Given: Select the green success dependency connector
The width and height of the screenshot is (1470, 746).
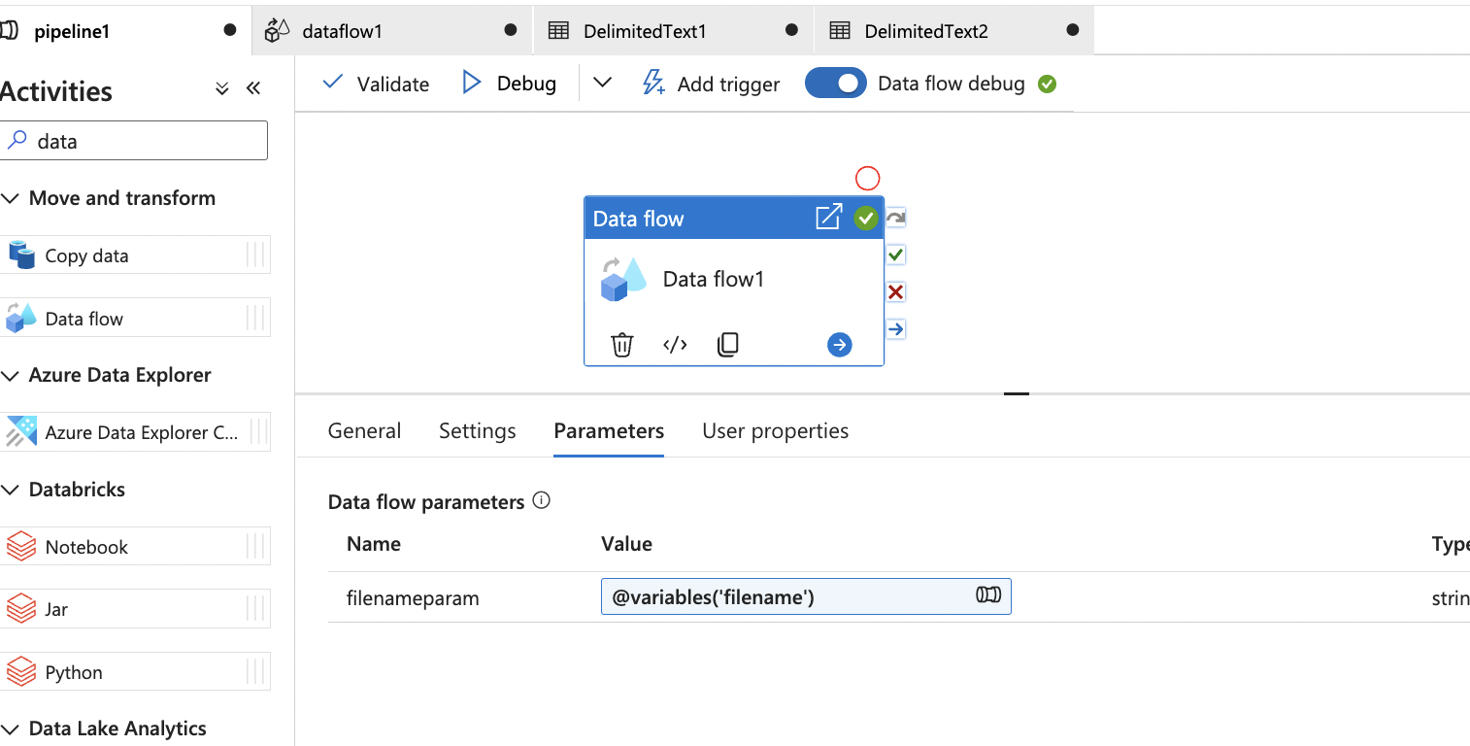Looking at the screenshot, I should click(896, 255).
